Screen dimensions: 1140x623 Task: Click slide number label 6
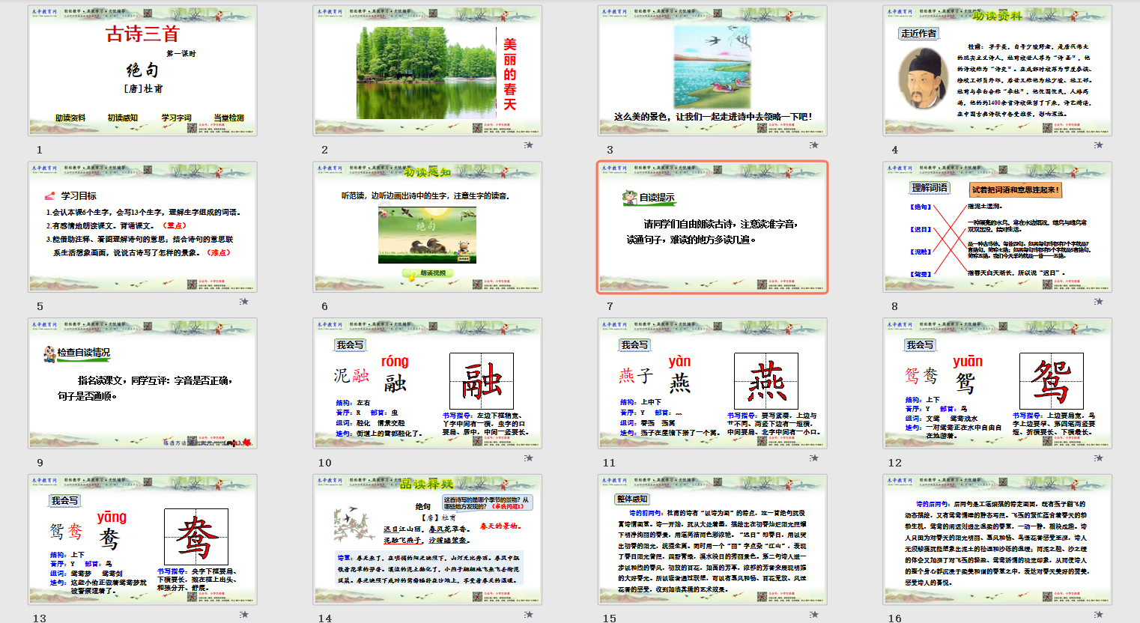(x=325, y=306)
